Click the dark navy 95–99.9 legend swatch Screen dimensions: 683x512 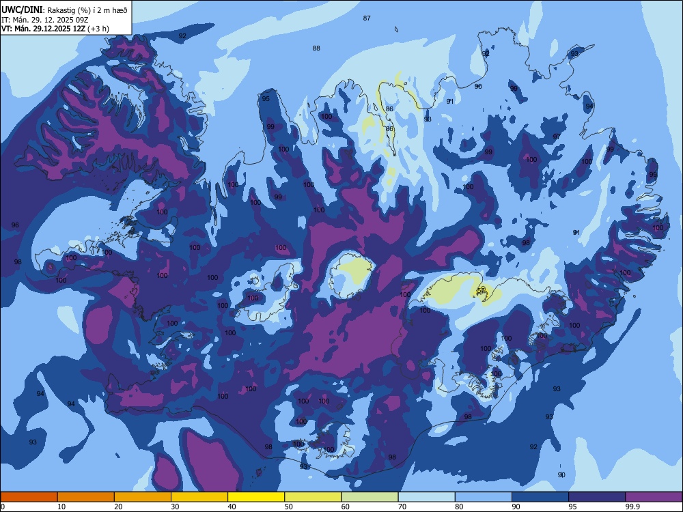pyautogui.click(x=597, y=497)
